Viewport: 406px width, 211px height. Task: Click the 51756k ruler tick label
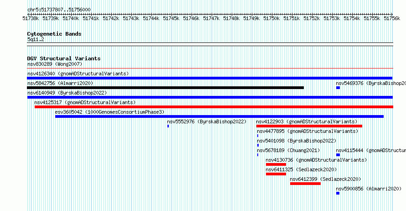[392, 18]
